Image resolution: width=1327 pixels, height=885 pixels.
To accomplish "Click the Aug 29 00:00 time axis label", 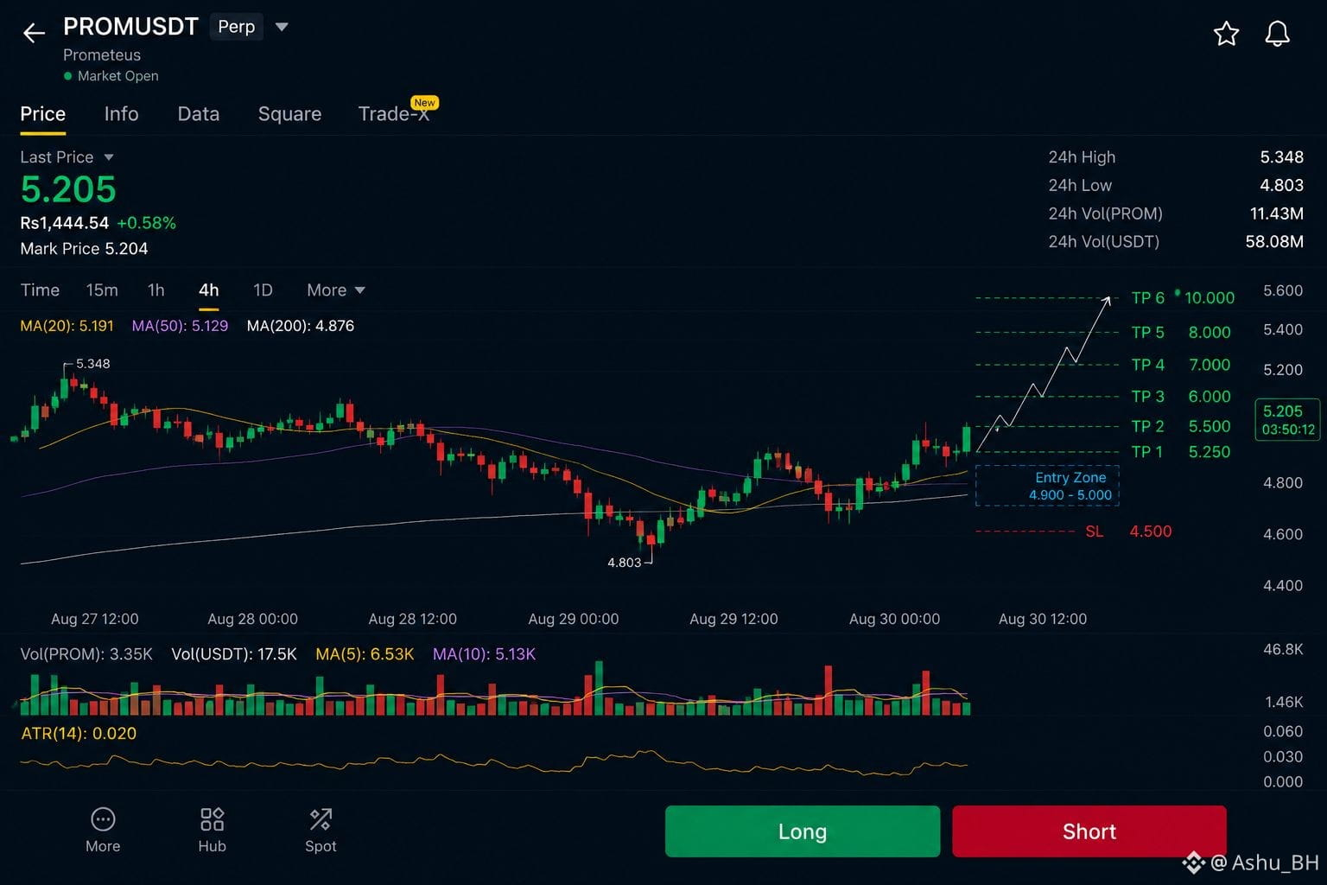I will coord(574,619).
